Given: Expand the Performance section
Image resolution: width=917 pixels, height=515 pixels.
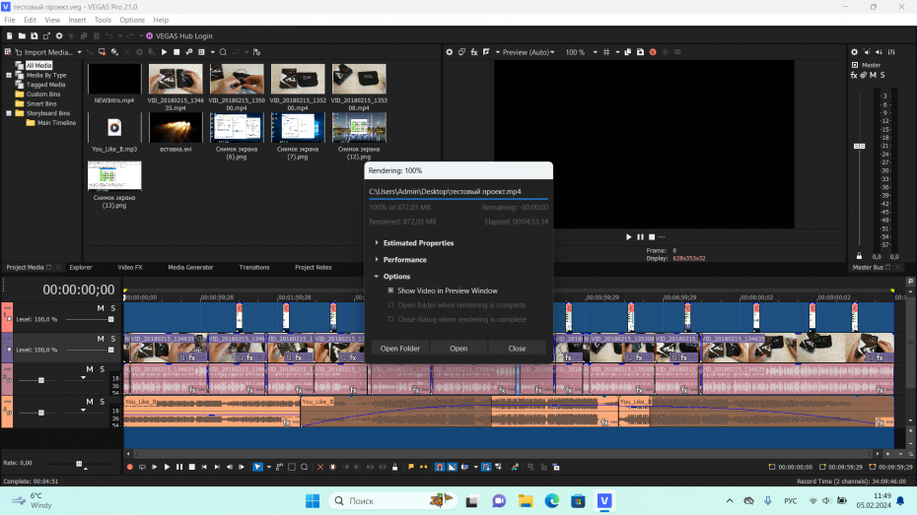Looking at the screenshot, I should pos(404,260).
